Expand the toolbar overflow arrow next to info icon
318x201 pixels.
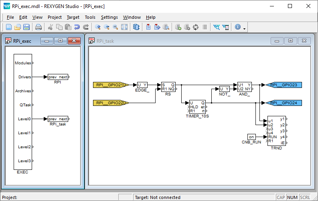coord(244,28)
